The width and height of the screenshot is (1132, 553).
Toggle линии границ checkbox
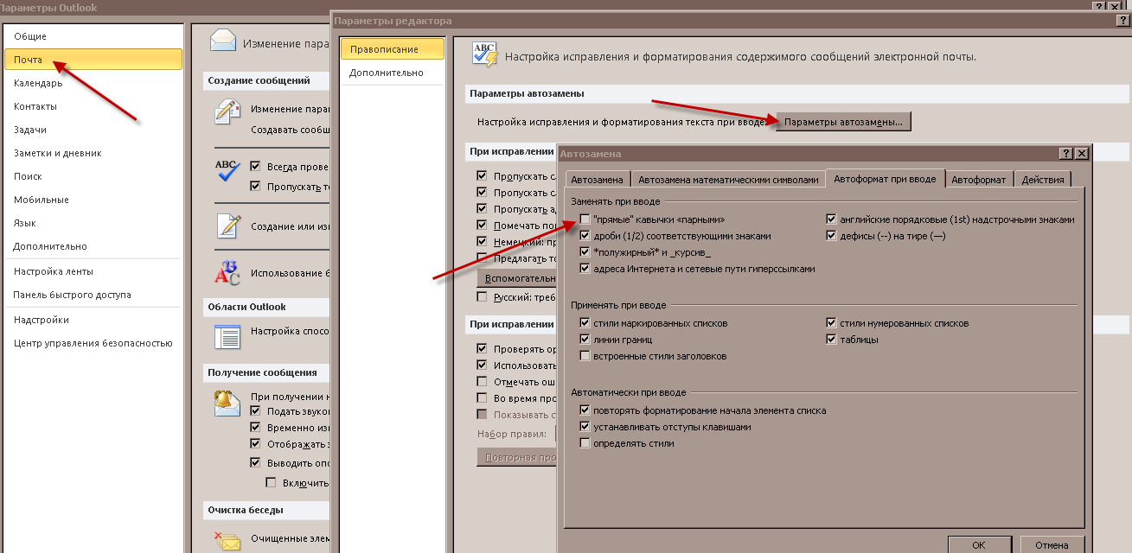[585, 340]
